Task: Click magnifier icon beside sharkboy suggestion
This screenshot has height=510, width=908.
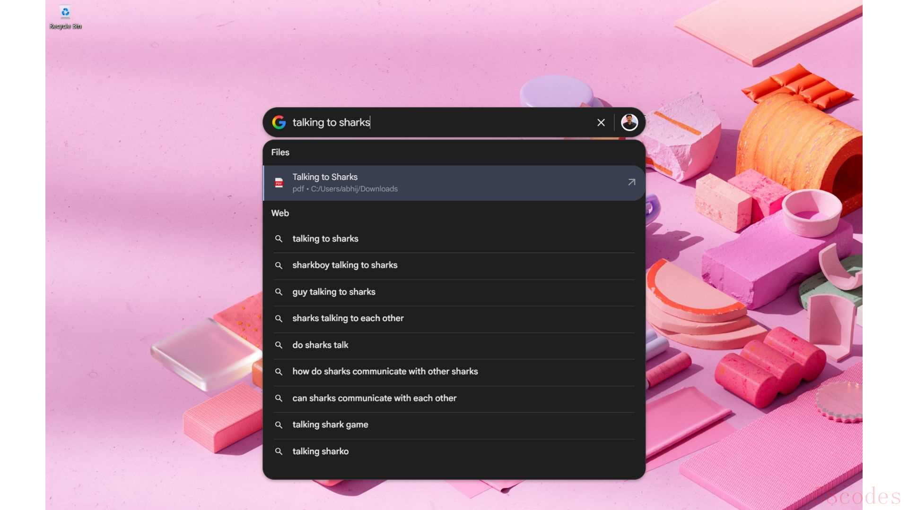Action: point(279,265)
